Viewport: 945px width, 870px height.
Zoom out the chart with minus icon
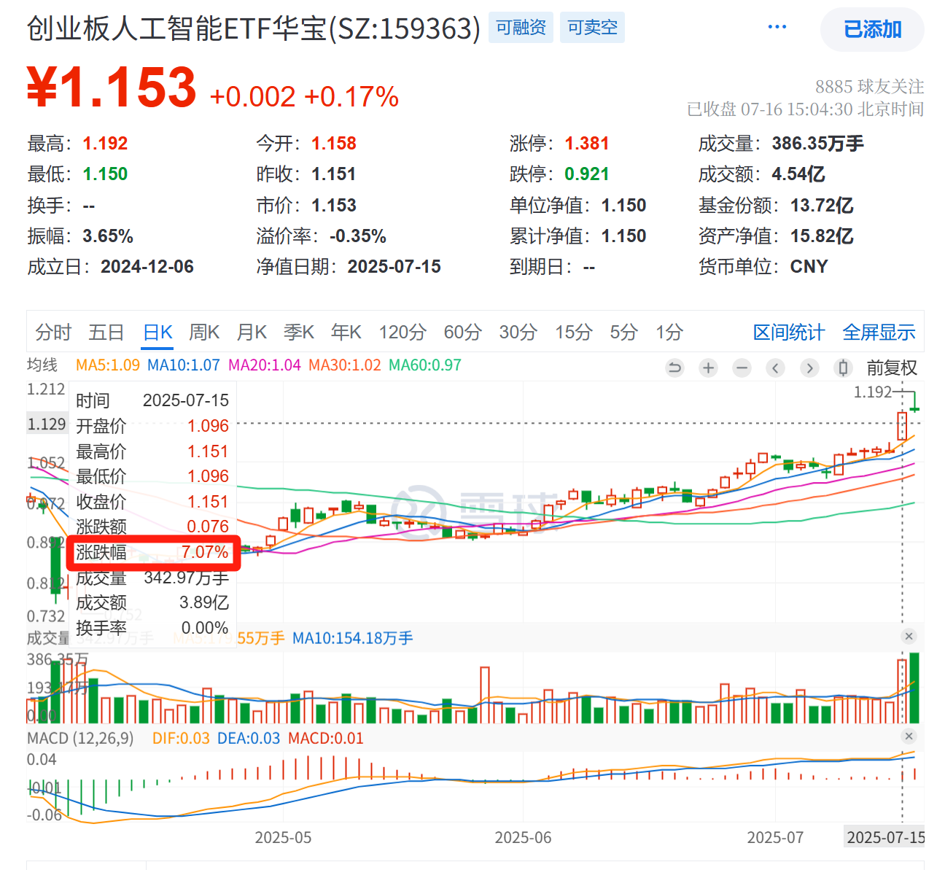[x=742, y=368]
